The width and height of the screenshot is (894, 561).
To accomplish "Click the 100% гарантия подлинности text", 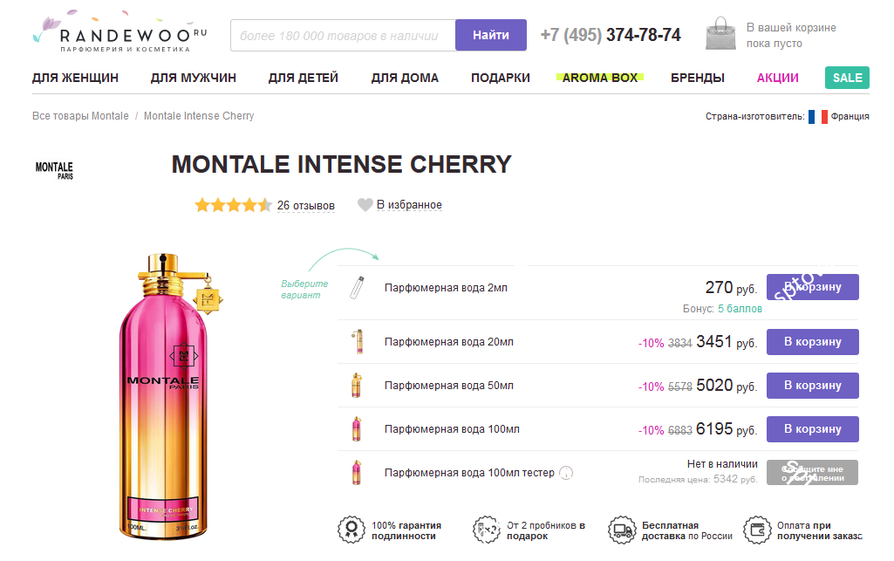I will coord(406,530).
